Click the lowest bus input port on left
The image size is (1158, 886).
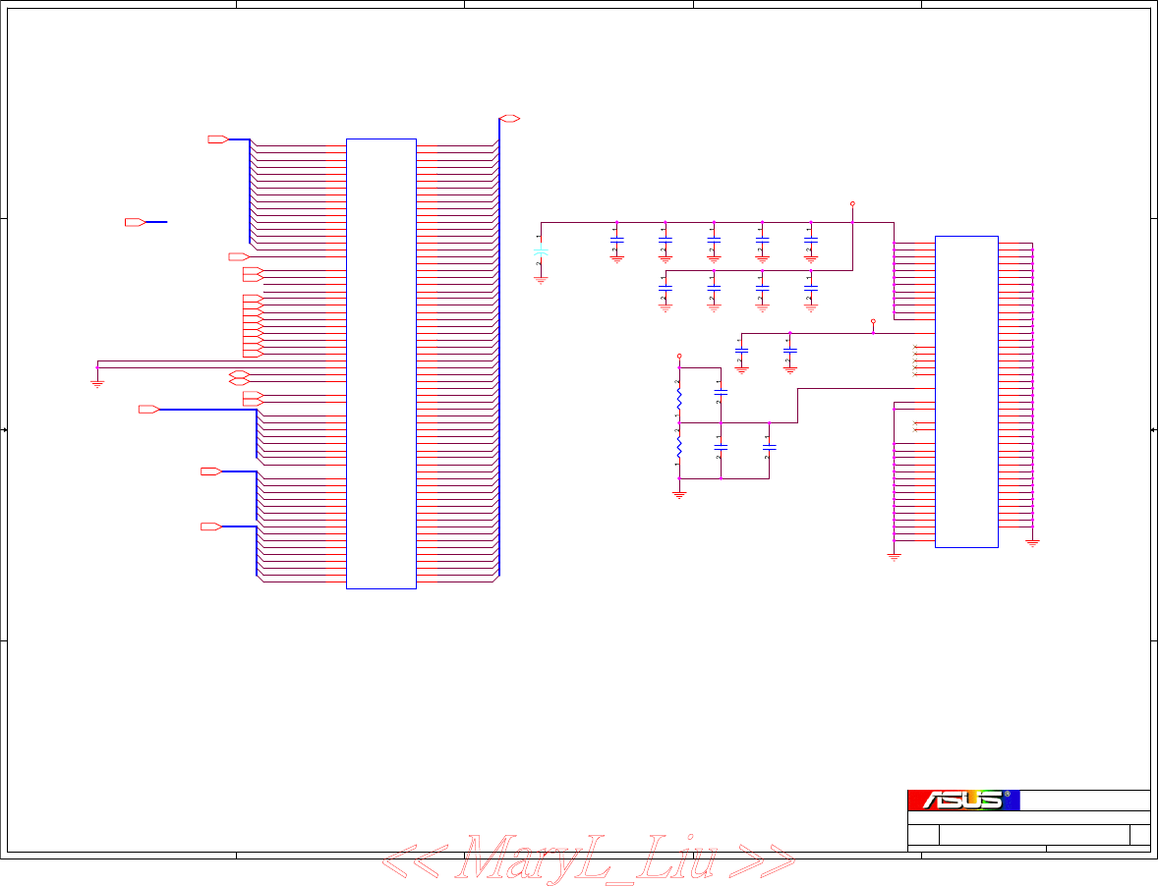(211, 526)
